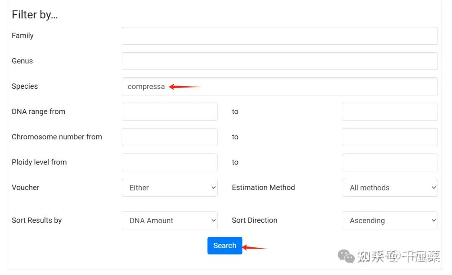This screenshot has height=275, width=452.
Task: Click the DNA range from minimum field
Action: (x=169, y=112)
